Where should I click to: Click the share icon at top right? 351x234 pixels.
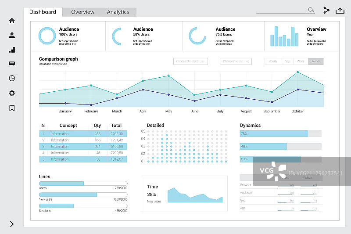(326, 11)
